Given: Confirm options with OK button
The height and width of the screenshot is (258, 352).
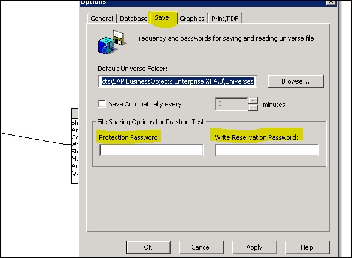Looking at the screenshot, I should coord(148,247).
